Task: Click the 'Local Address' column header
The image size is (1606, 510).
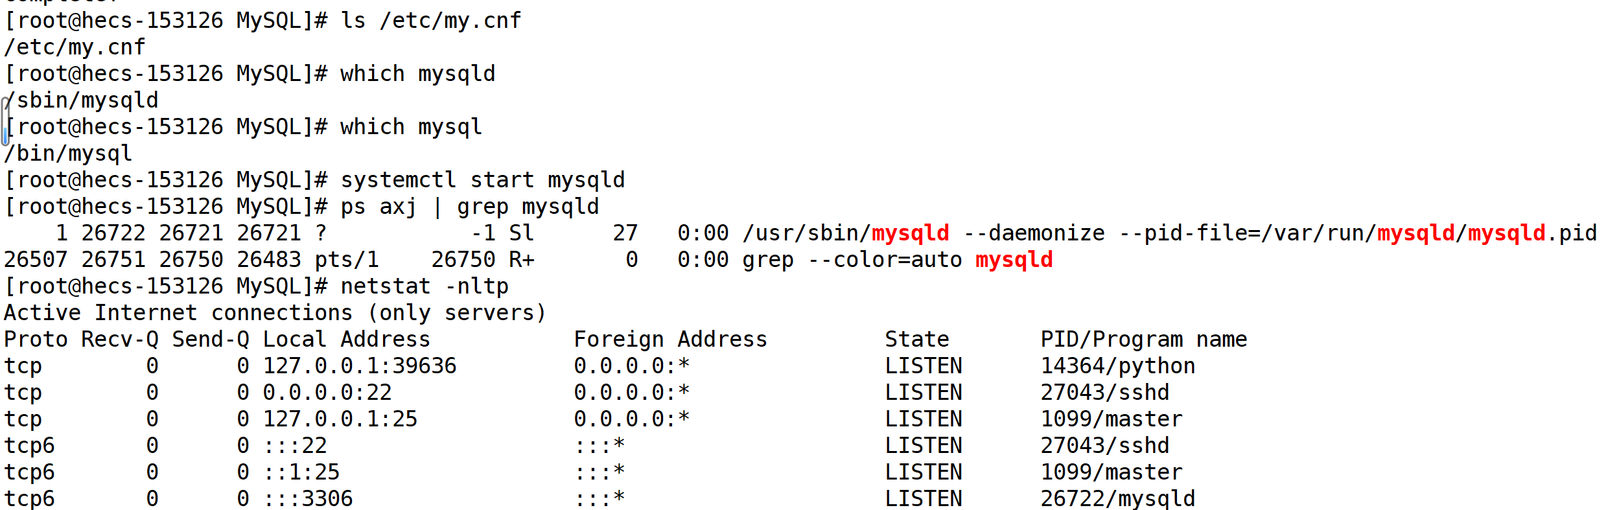Action: [347, 340]
